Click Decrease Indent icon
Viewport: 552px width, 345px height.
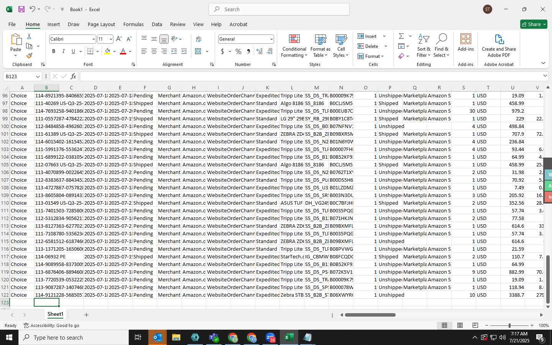[x=174, y=51]
